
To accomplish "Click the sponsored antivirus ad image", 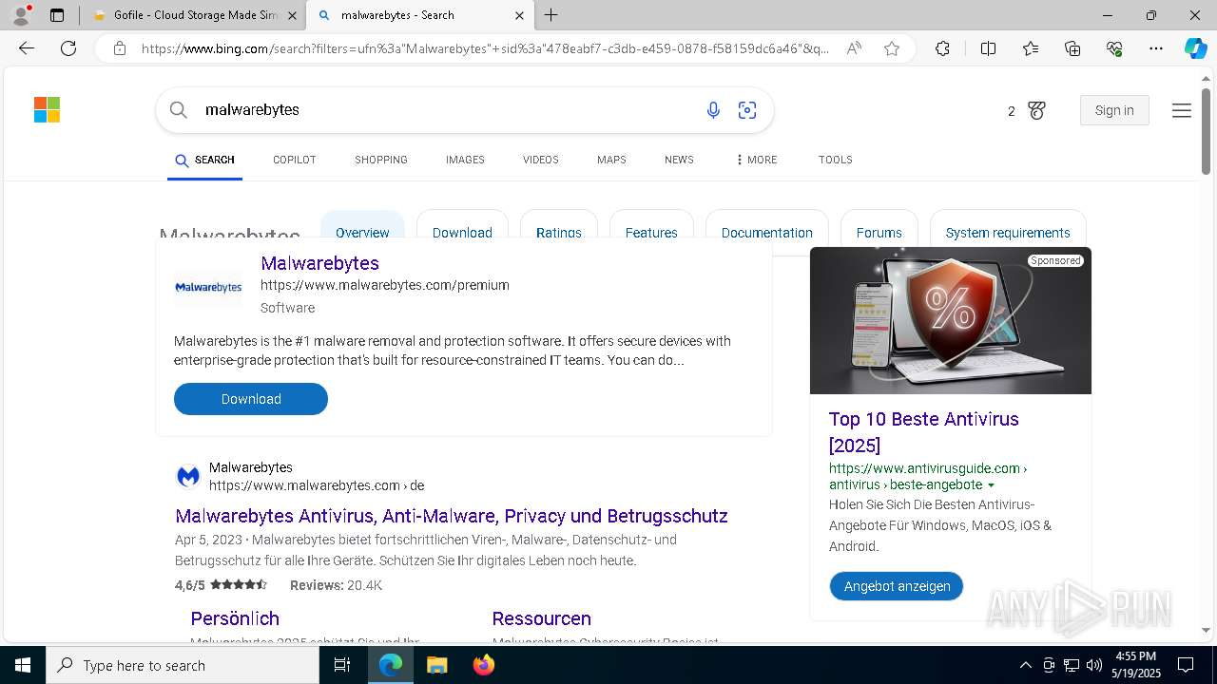I will tap(951, 321).
